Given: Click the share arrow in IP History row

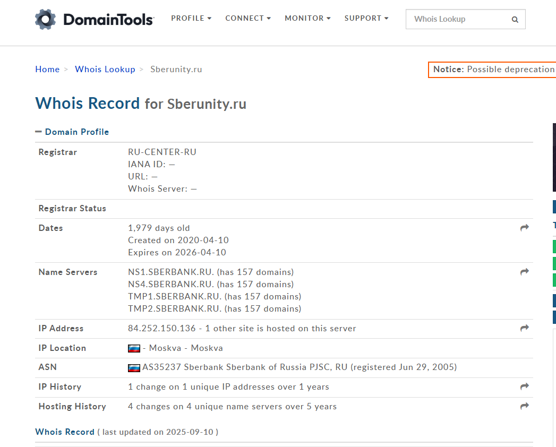Looking at the screenshot, I should tap(525, 386).
